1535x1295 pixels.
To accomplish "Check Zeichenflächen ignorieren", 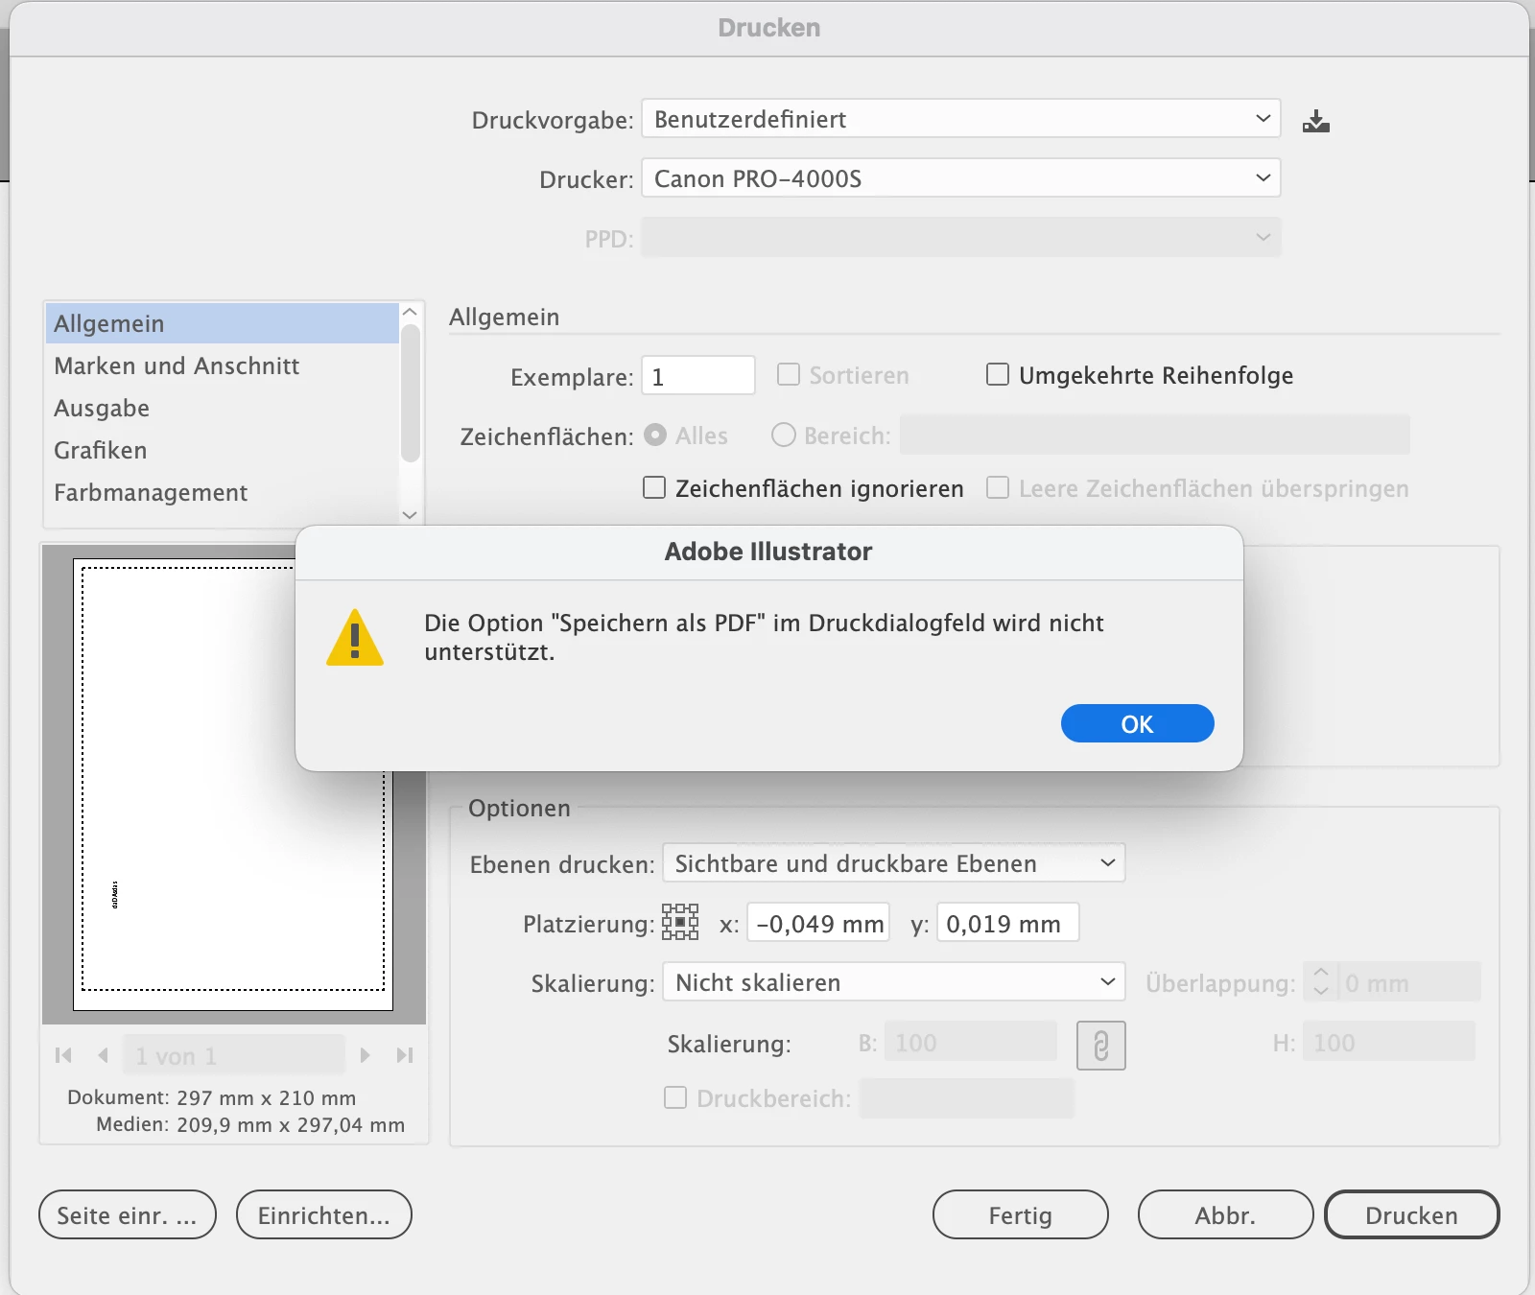I will click(x=654, y=487).
